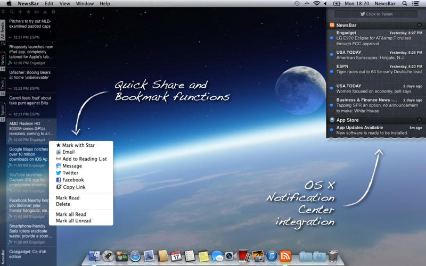Clear NewsBar notifications with its X button
The width and height of the screenshot is (426, 266).
point(420,25)
